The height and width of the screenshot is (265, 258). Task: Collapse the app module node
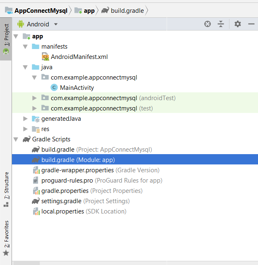pos(16,36)
